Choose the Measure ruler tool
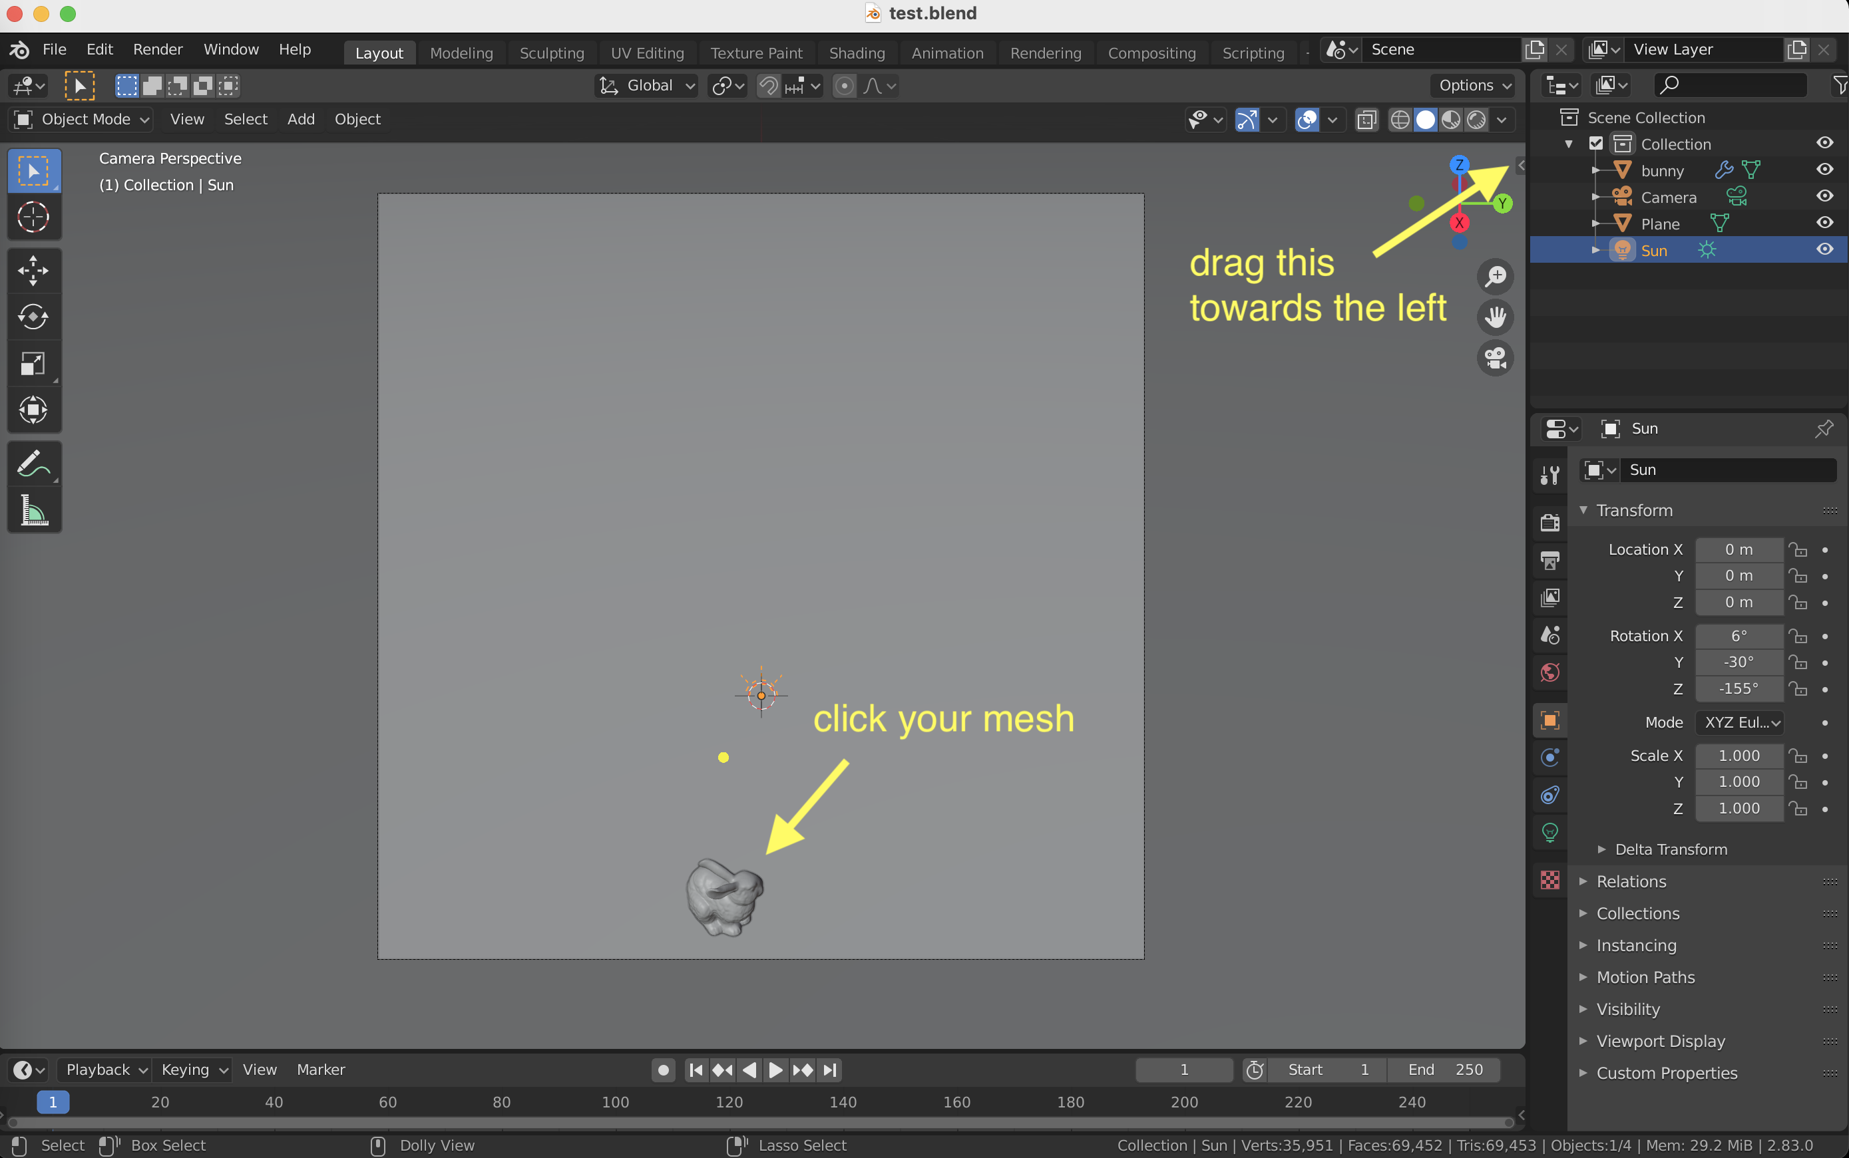The image size is (1849, 1158). pyautogui.click(x=33, y=510)
